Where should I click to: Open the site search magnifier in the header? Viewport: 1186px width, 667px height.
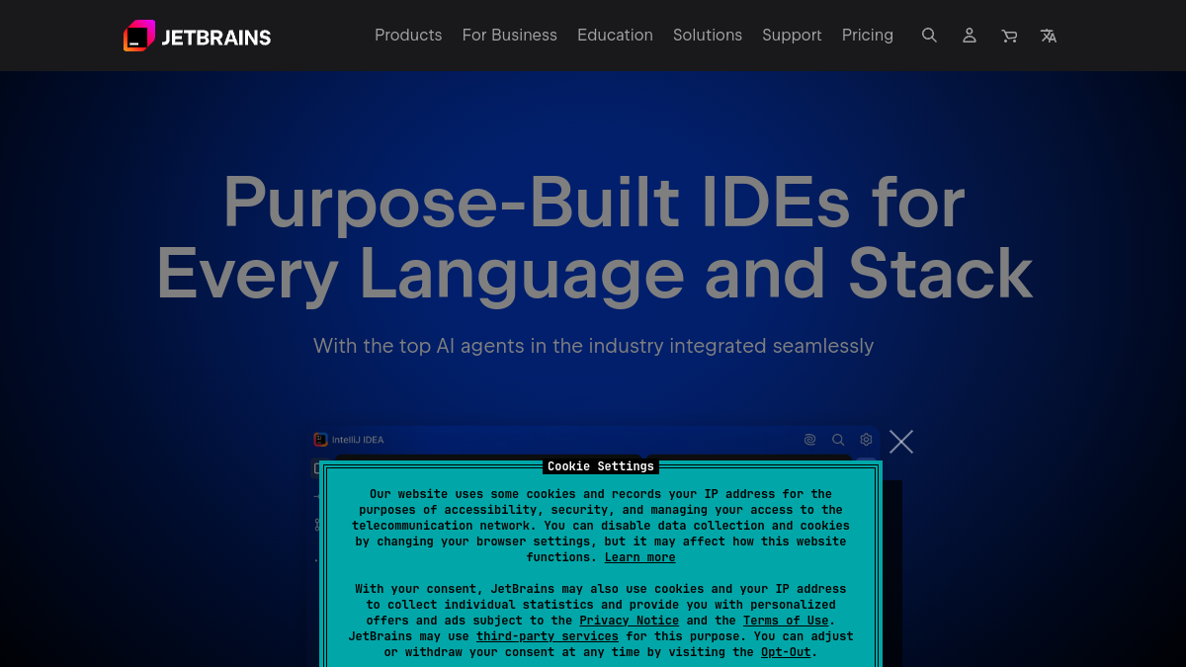[x=929, y=36]
